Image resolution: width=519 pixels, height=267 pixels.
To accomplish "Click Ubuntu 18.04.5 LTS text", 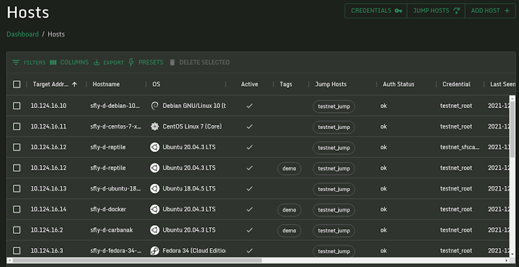I will [189, 189].
